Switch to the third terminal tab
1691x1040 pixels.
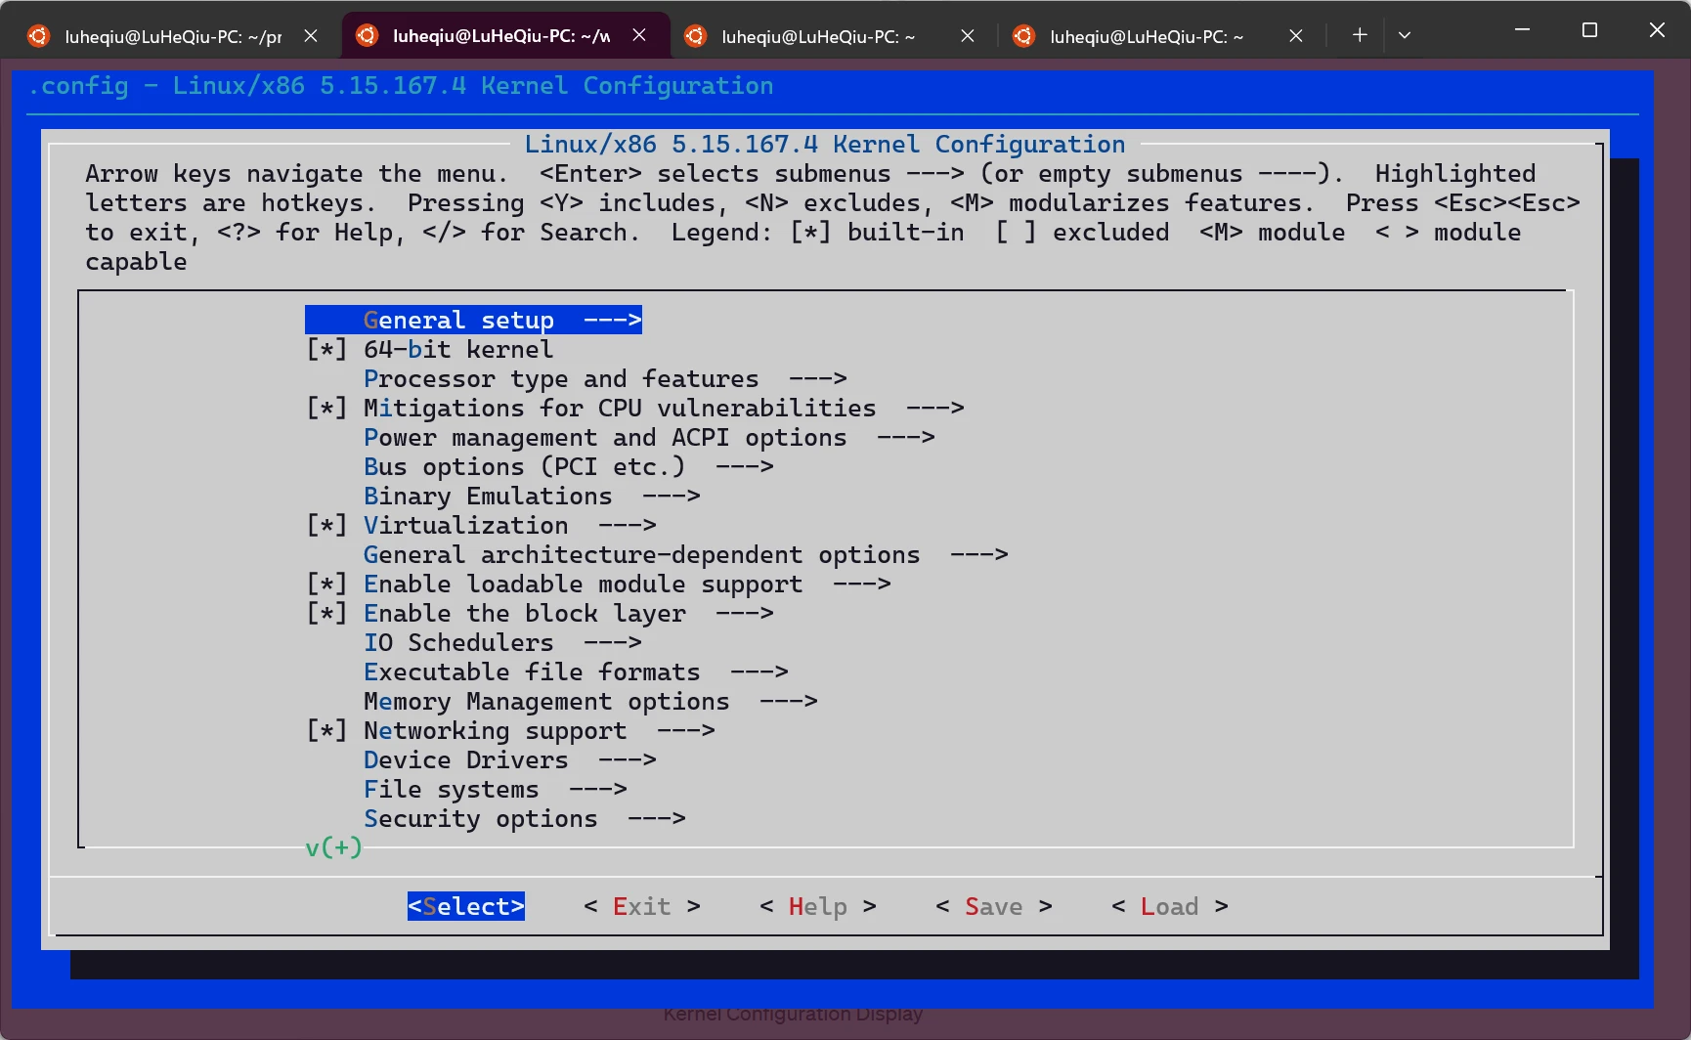tap(817, 36)
